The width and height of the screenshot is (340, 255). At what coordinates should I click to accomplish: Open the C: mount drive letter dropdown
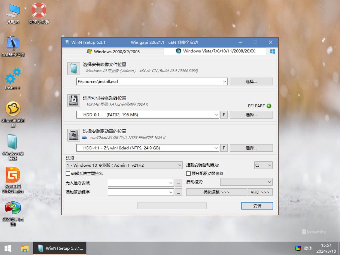coord(263,165)
